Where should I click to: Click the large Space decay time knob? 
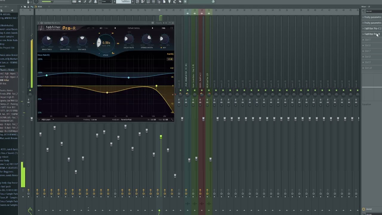click(x=105, y=43)
